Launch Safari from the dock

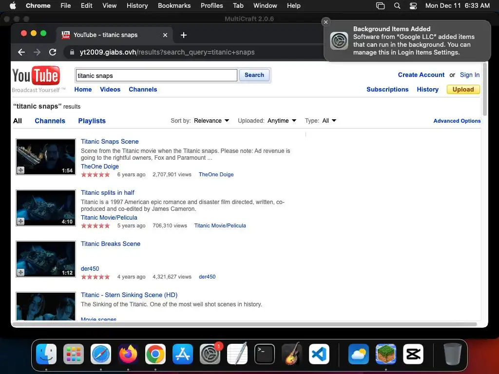click(x=101, y=354)
